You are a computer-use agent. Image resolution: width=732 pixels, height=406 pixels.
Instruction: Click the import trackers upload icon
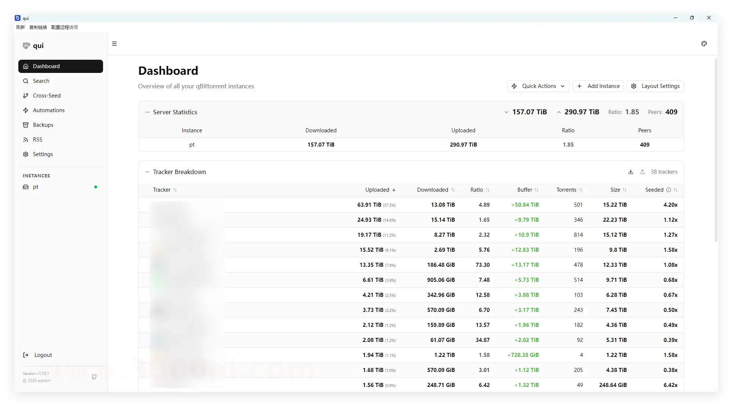(642, 172)
